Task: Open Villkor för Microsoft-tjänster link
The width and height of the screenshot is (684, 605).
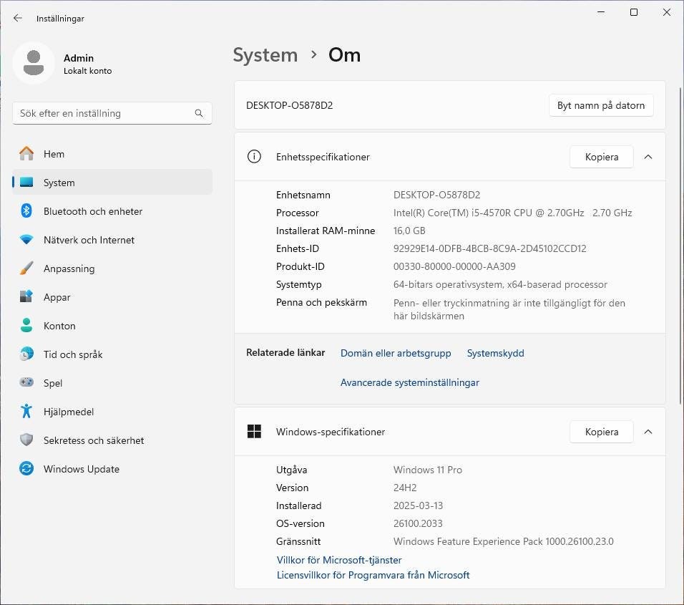Action: coord(339,560)
